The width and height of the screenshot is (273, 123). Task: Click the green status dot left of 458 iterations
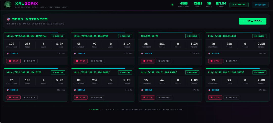tap(172, 5)
